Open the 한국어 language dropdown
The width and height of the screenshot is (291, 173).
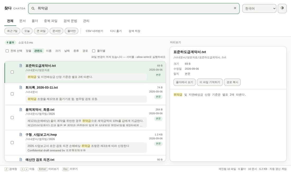pyautogui.click(x=259, y=8)
